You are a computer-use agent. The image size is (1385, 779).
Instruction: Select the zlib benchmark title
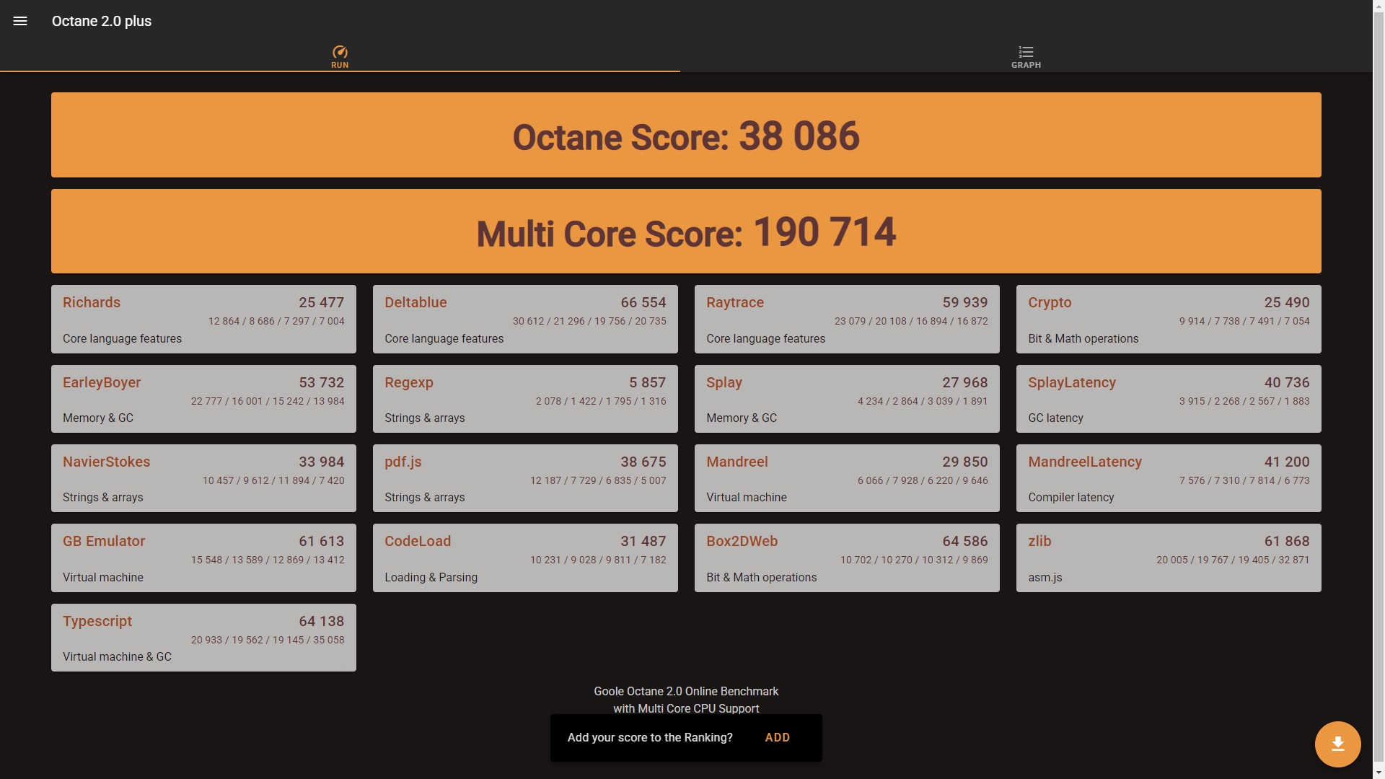click(x=1039, y=541)
